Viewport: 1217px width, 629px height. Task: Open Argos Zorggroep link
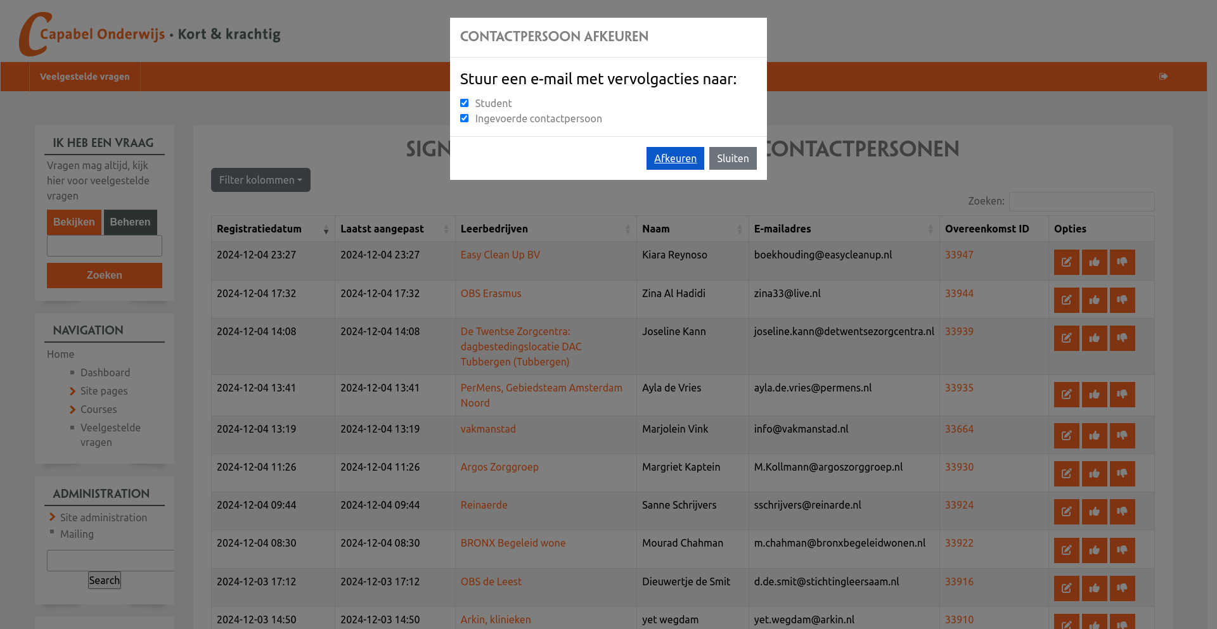point(499,467)
